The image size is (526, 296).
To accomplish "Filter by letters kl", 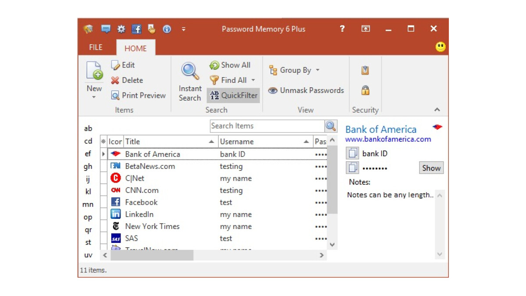I will [88, 192].
